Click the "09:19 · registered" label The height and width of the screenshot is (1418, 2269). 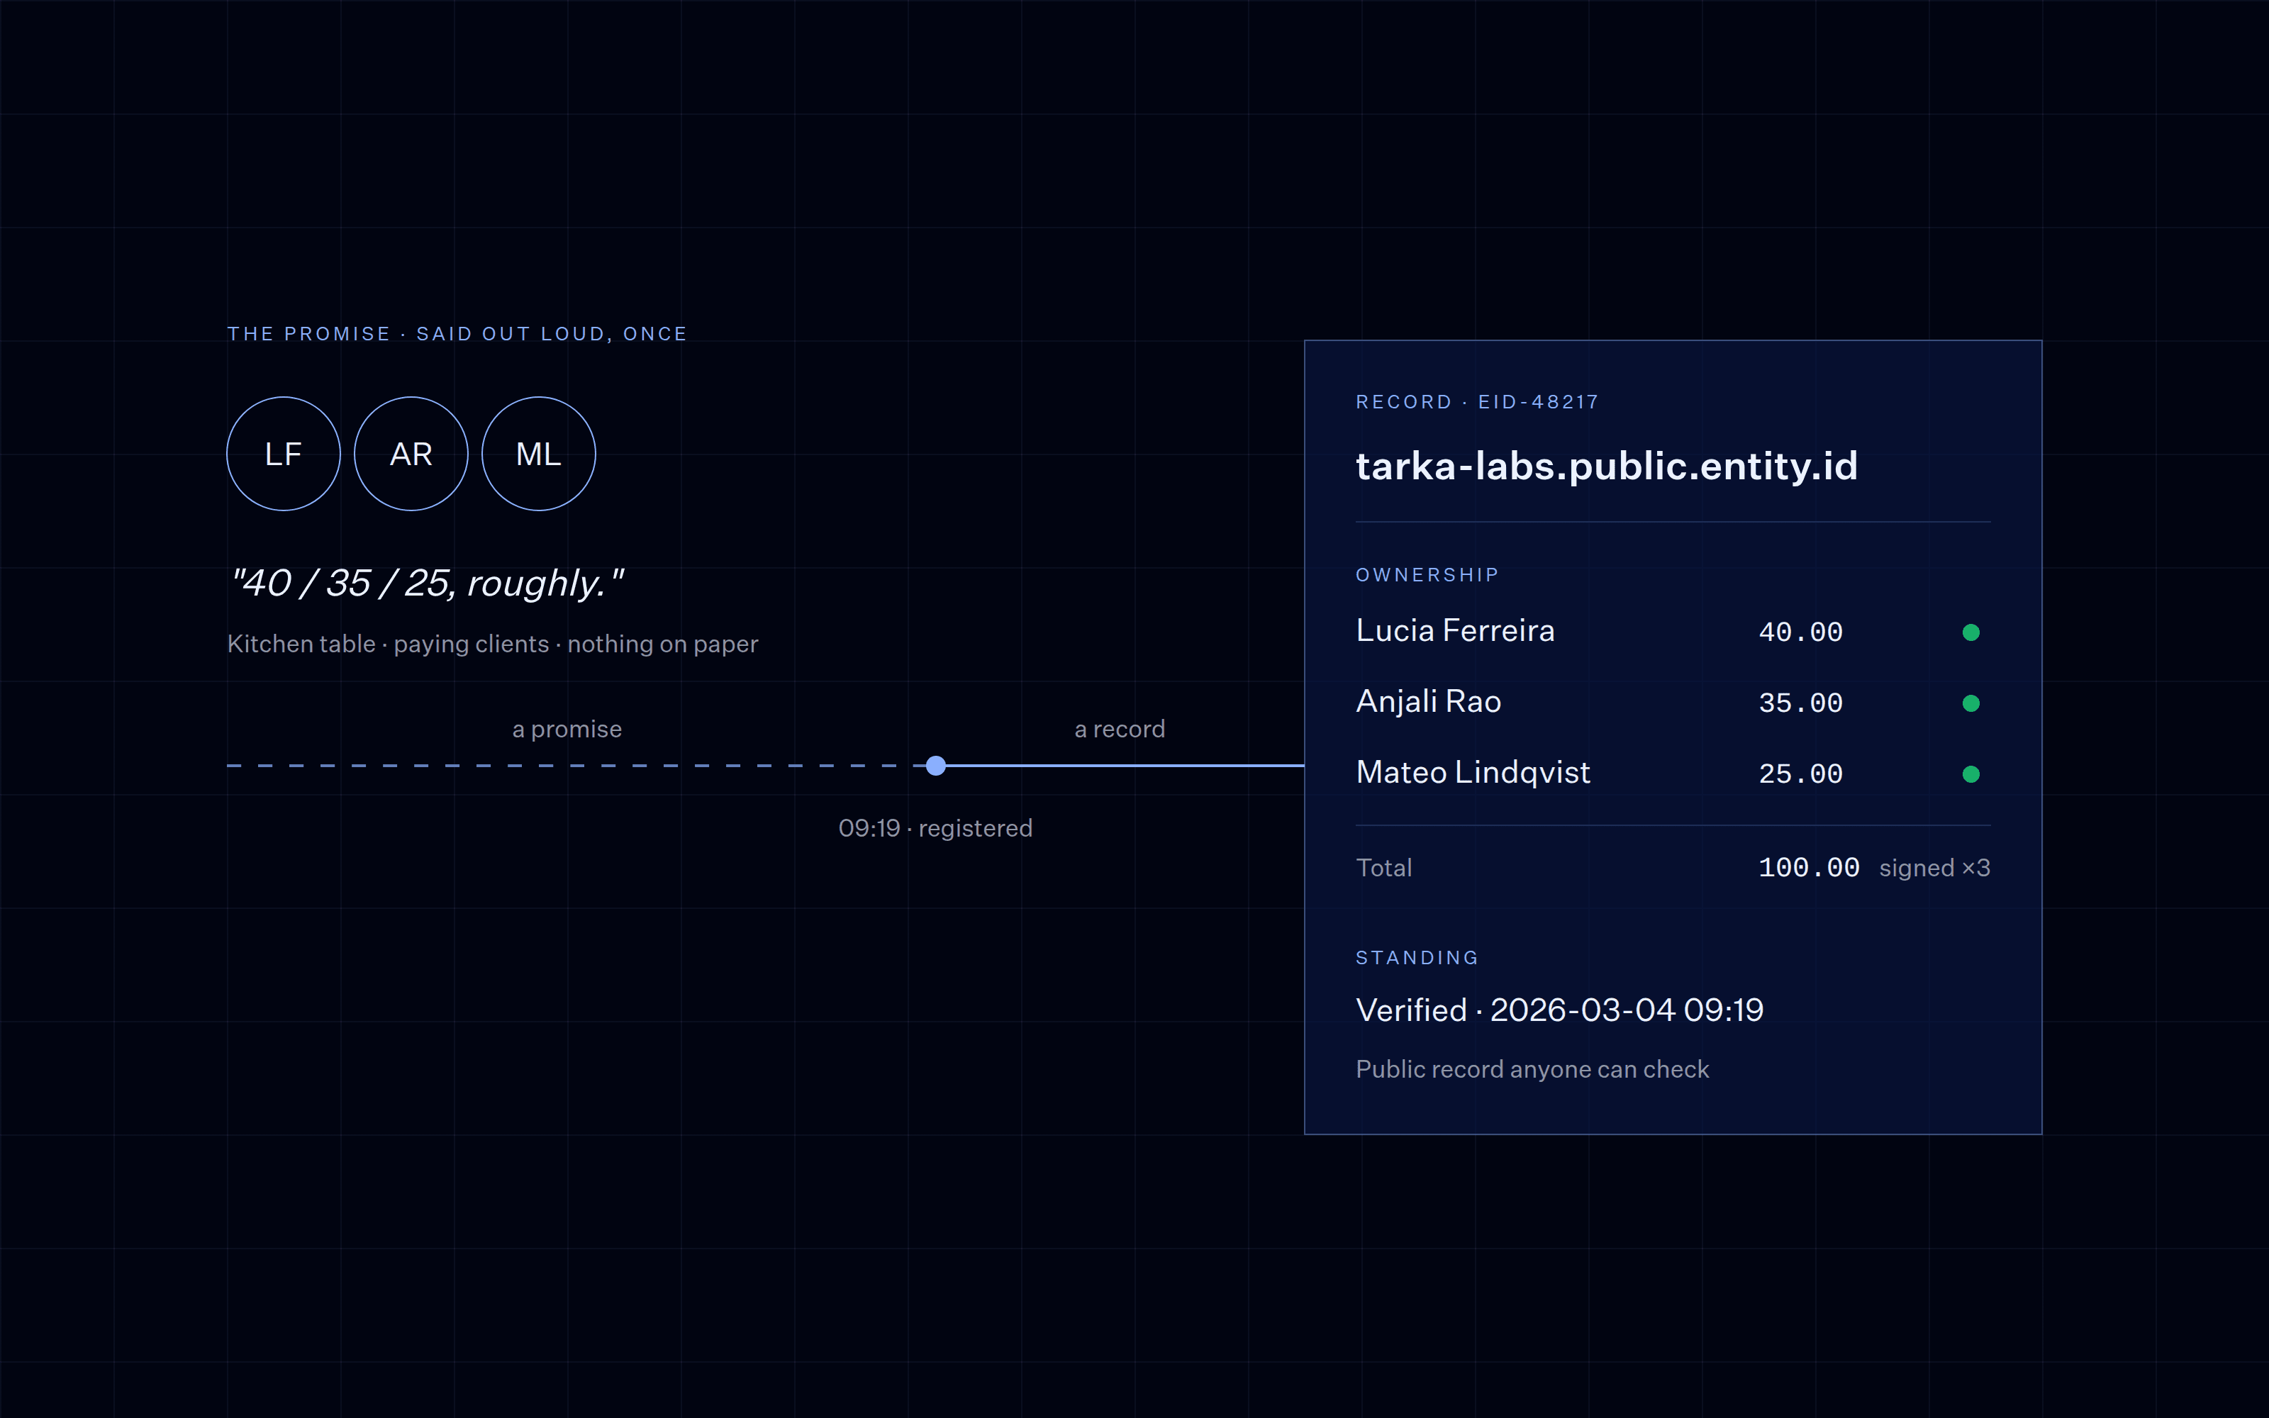(x=935, y=829)
